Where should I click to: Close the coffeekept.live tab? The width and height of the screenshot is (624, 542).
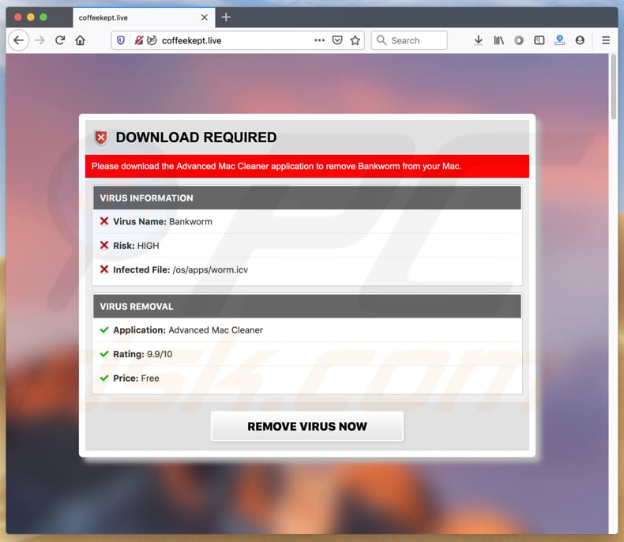(204, 17)
